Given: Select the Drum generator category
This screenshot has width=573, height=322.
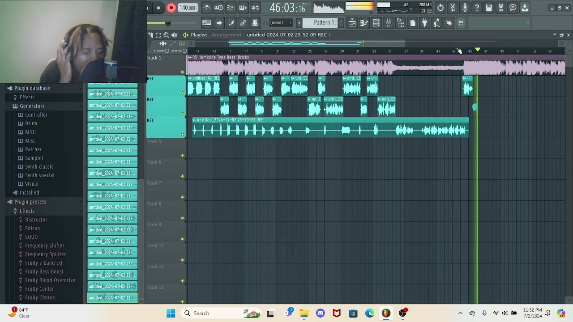Looking at the screenshot, I should click(x=31, y=123).
